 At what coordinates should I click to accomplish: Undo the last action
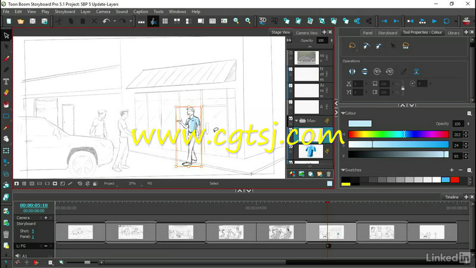(106, 21)
